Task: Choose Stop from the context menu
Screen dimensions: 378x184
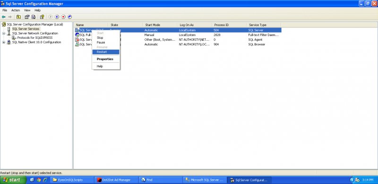Action: coord(105,38)
